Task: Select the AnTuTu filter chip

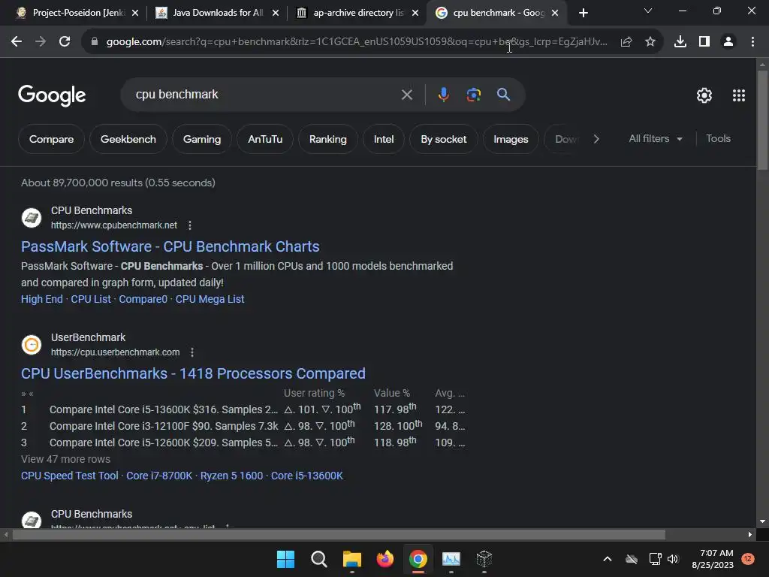Action: (x=265, y=139)
